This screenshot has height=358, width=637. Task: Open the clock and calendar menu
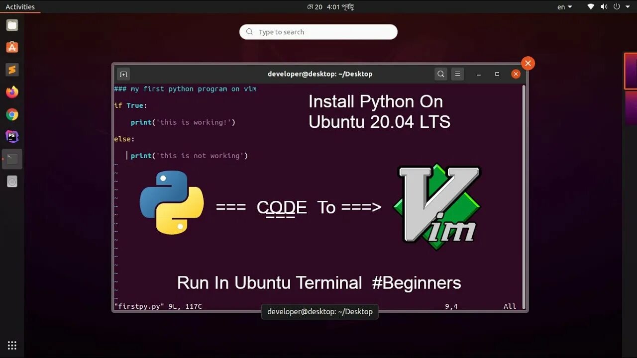click(x=330, y=7)
